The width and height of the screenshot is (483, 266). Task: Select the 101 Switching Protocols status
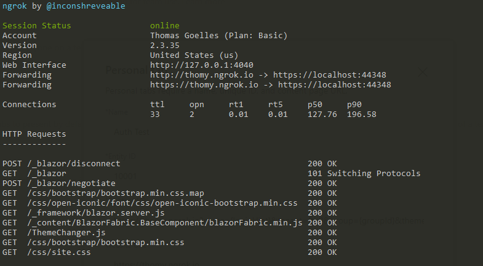point(364,174)
